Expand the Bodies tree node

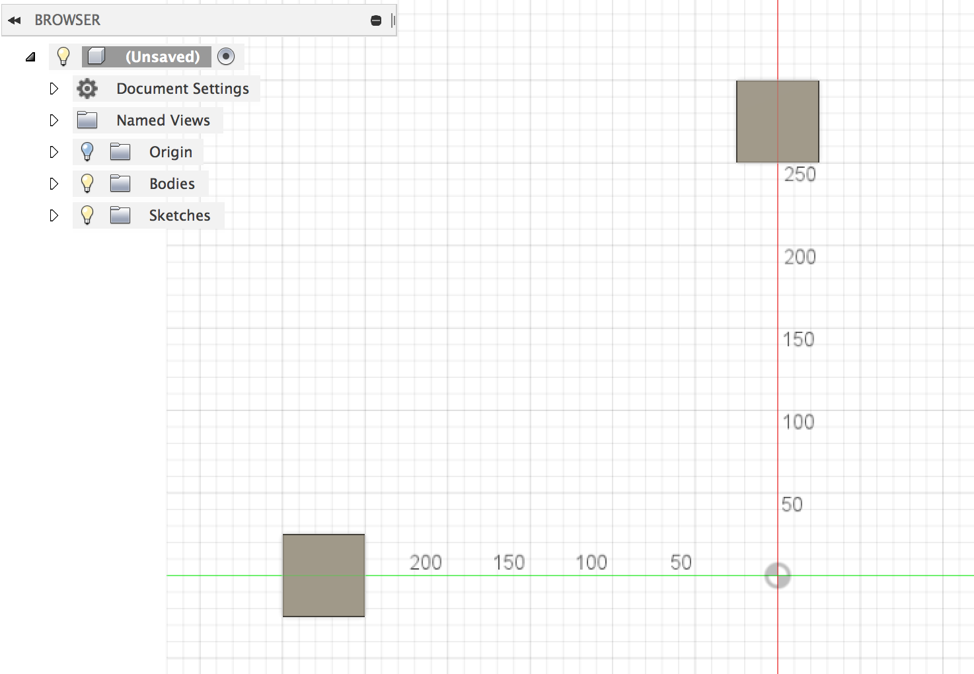[x=54, y=184]
